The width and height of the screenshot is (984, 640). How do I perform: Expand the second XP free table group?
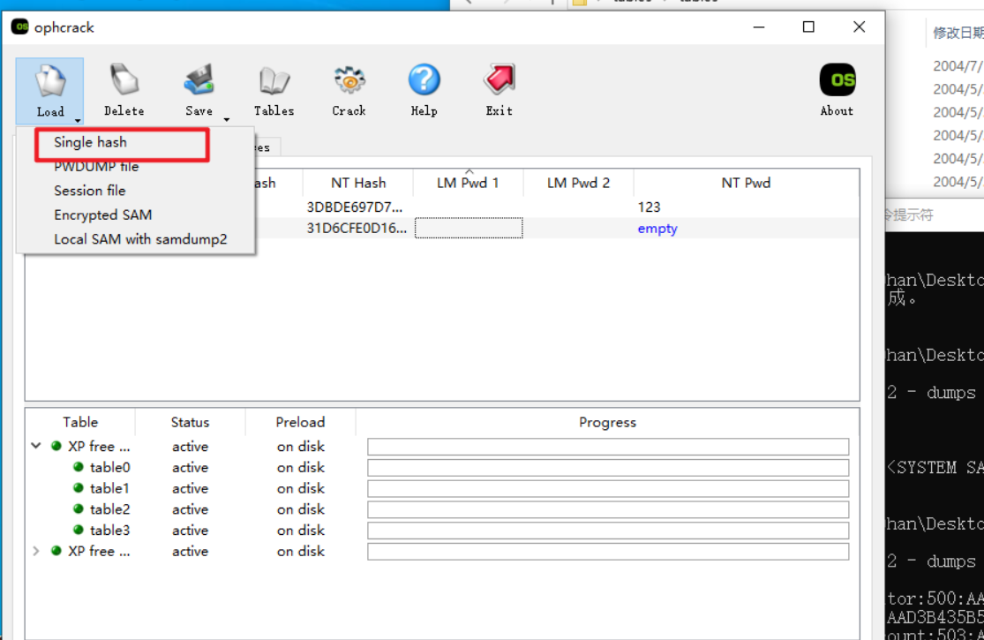tap(36, 551)
